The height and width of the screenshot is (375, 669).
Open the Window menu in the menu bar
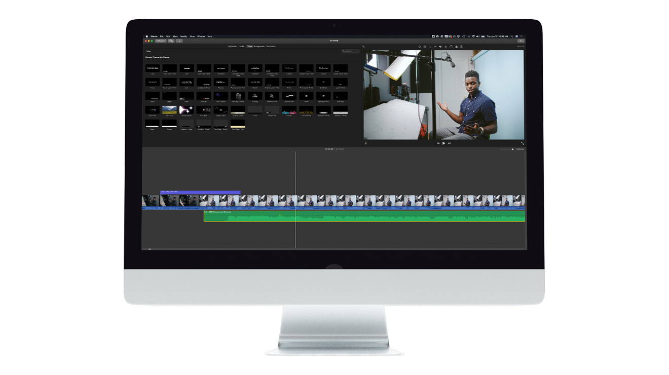[200, 36]
